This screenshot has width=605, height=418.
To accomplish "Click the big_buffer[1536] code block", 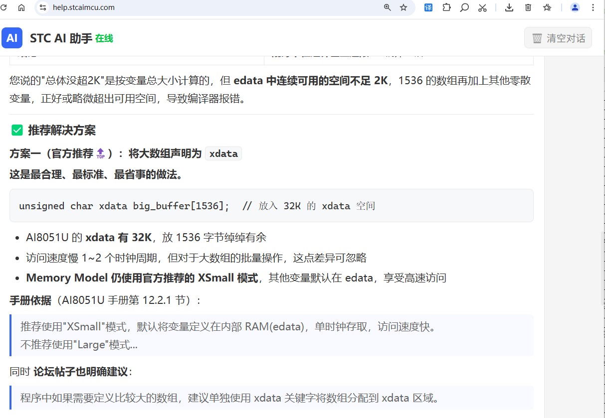I will pyautogui.click(x=271, y=206).
